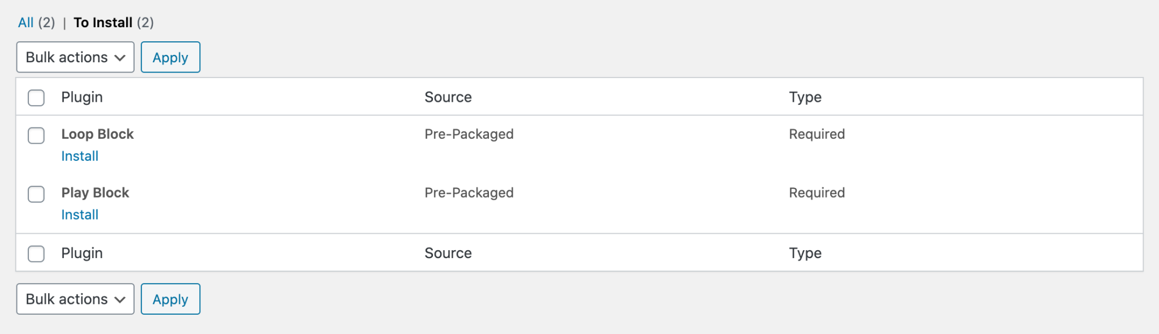1159x334 pixels.
Task: Click the Type column header
Action: [x=805, y=97]
